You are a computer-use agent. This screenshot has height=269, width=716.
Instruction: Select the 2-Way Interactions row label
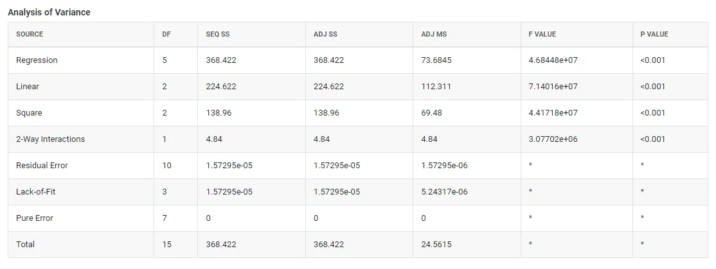[x=50, y=139]
